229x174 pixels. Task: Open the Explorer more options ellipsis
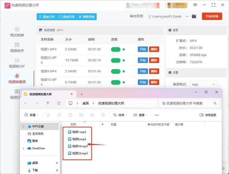click(157, 115)
